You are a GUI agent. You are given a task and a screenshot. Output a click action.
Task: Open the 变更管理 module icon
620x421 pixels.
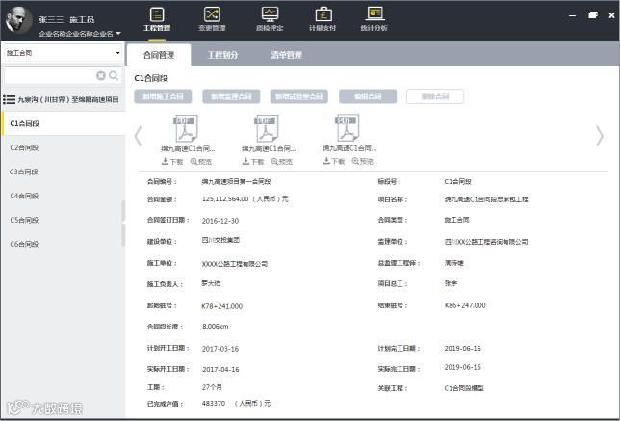[212, 14]
